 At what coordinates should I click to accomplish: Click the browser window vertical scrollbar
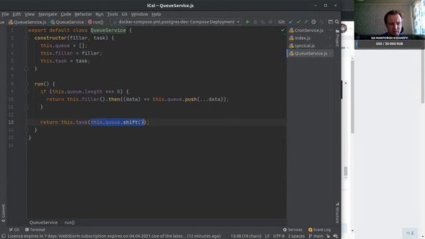353,97
